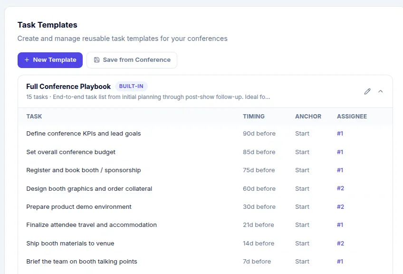The image size is (403, 274).
Task: Click the ANCHOR column header
Action: click(x=308, y=116)
